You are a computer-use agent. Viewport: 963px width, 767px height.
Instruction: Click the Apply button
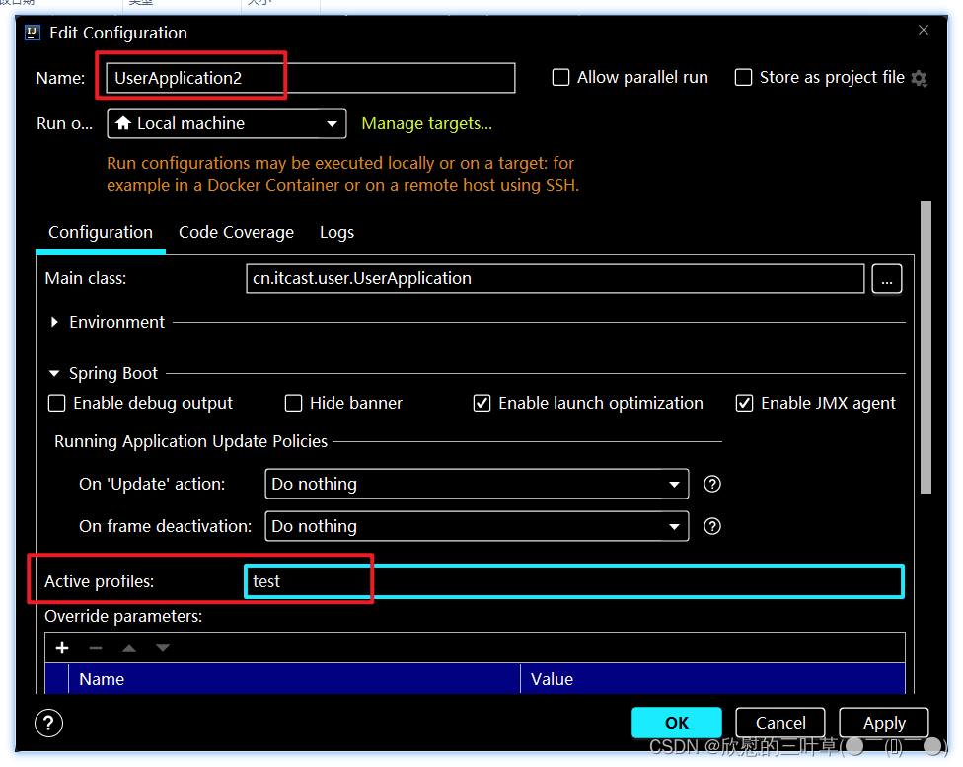884,723
